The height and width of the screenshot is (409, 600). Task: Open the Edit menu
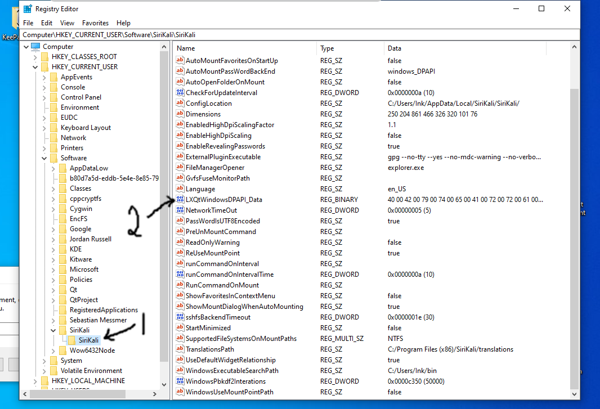point(47,23)
